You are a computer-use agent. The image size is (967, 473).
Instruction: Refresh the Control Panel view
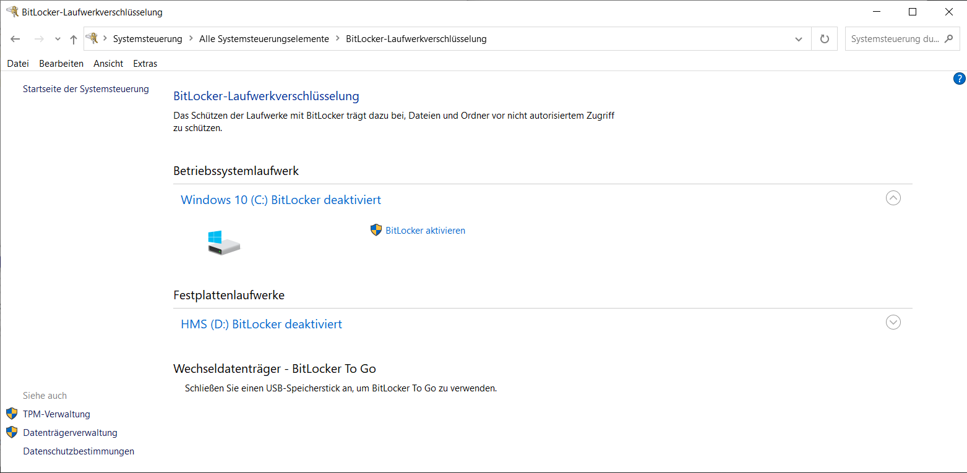[x=824, y=38]
